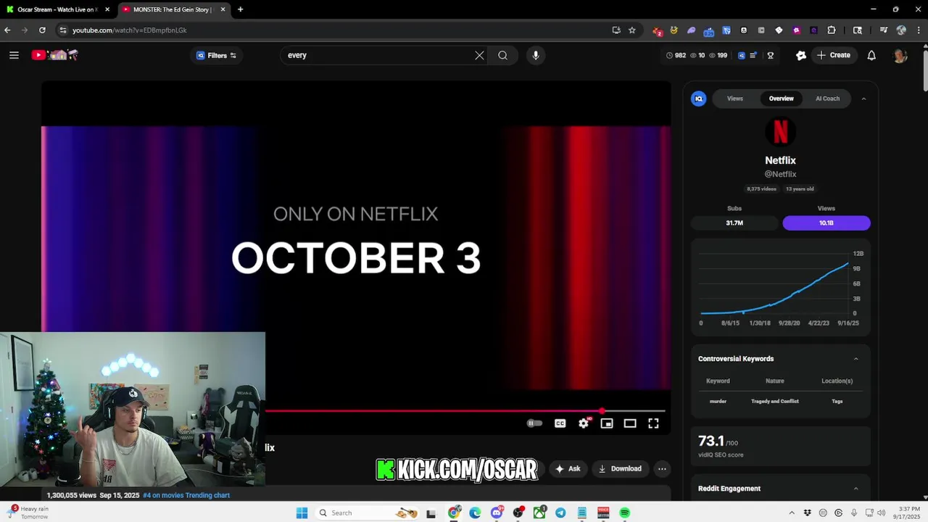Collapse the Controversial Keywords section
Image resolution: width=928 pixels, height=522 pixels.
[856, 359]
